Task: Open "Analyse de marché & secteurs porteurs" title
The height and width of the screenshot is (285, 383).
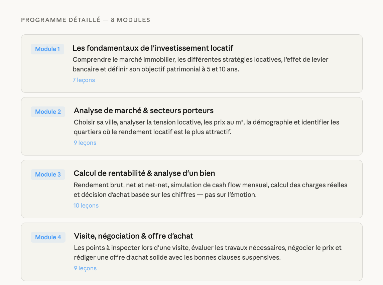Action: (143, 110)
